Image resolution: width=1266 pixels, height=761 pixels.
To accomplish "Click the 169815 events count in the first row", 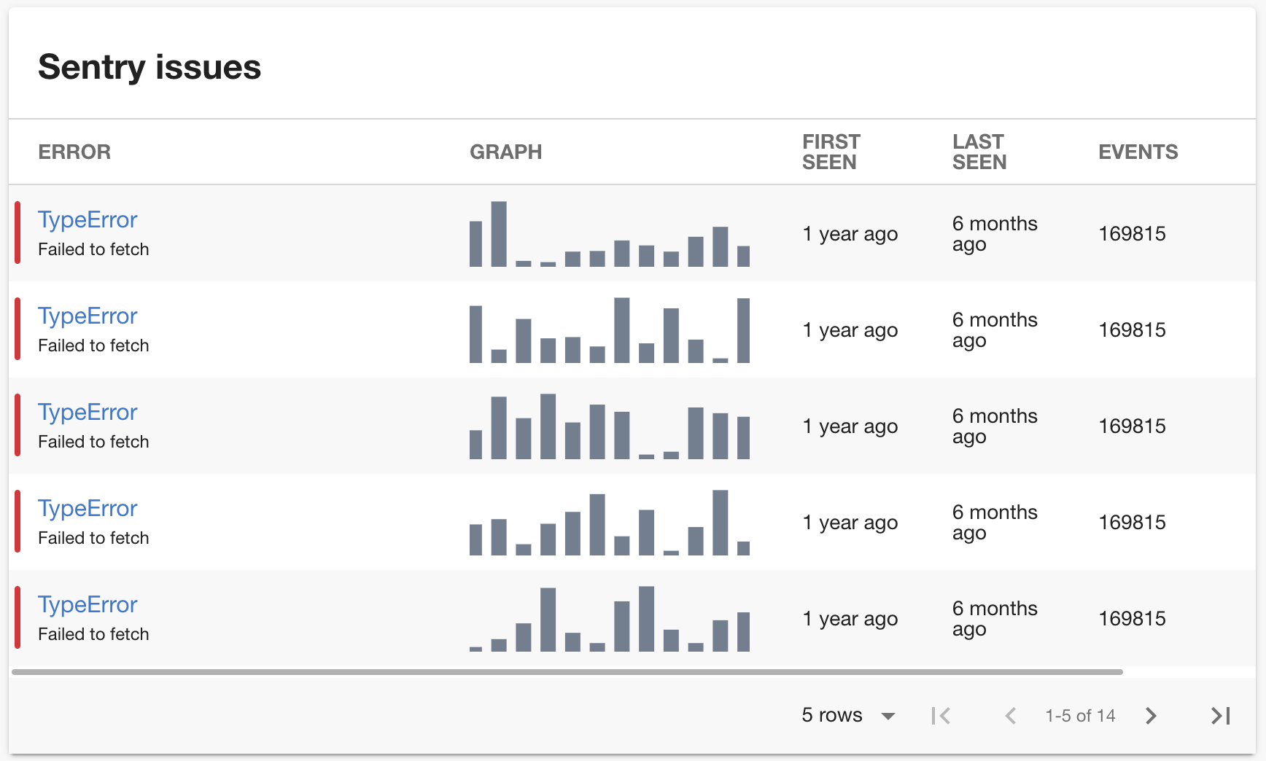I will pos(1133,234).
